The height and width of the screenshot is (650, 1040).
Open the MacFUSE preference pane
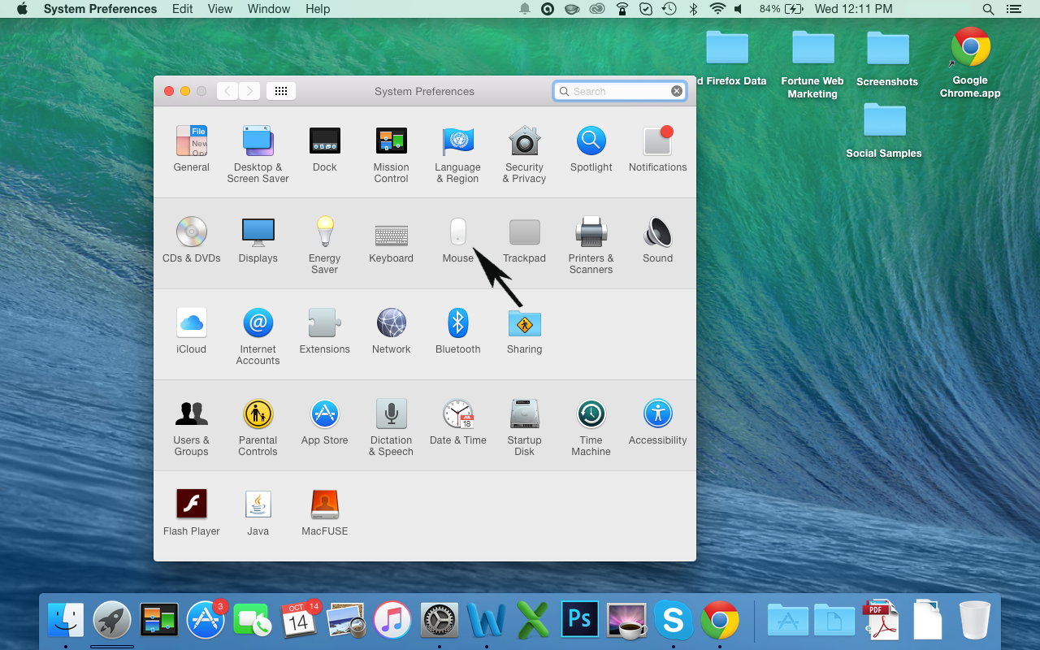[x=324, y=503]
